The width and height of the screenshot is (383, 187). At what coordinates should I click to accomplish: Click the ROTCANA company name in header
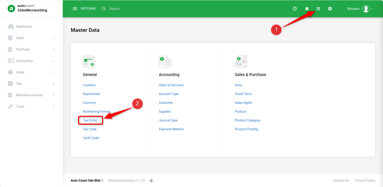88,8
